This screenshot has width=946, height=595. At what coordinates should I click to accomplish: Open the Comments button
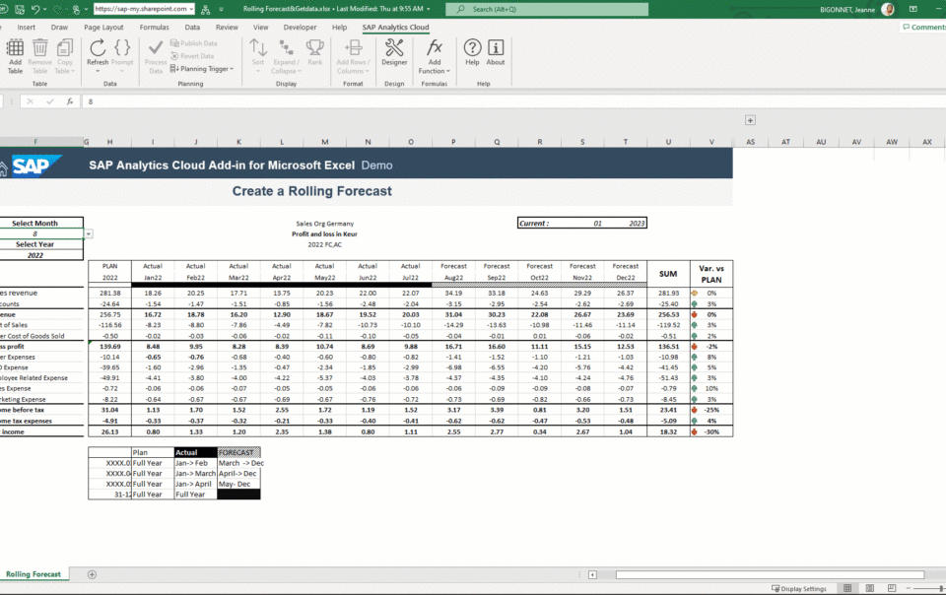tap(923, 28)
